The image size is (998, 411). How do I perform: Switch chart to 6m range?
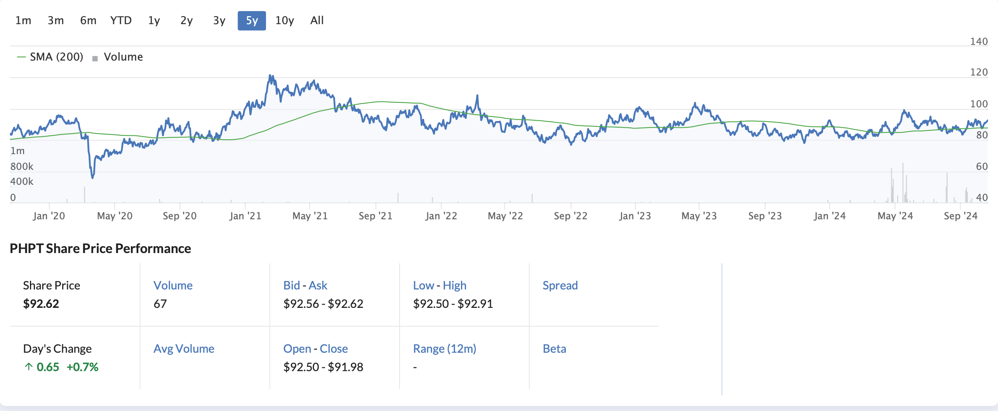click(88, 20)
